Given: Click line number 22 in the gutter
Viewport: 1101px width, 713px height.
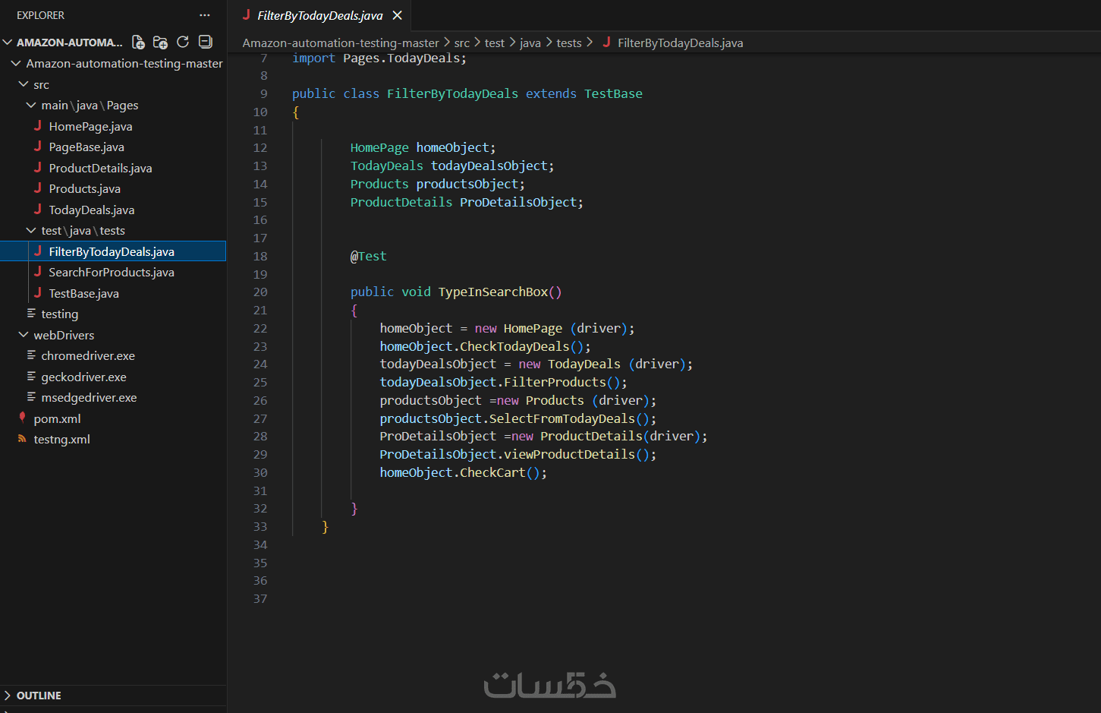Looking at the screenshot, I should [x=260, y=329].
